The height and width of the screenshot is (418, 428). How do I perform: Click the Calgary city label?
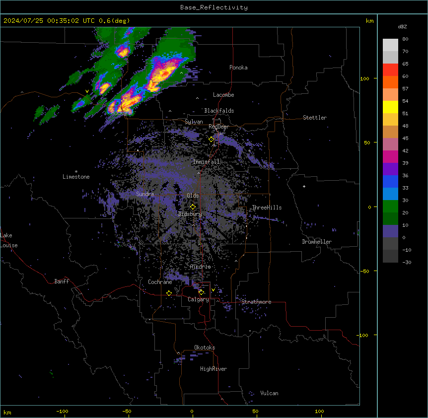pos(198,299)
